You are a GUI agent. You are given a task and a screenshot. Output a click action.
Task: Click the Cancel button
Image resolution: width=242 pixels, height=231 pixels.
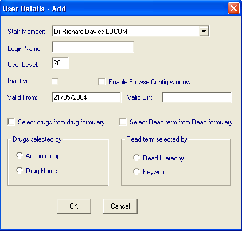click(120, 206)
